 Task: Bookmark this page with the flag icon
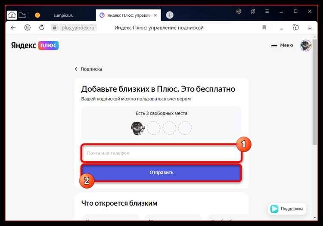[x=264, y=28]
